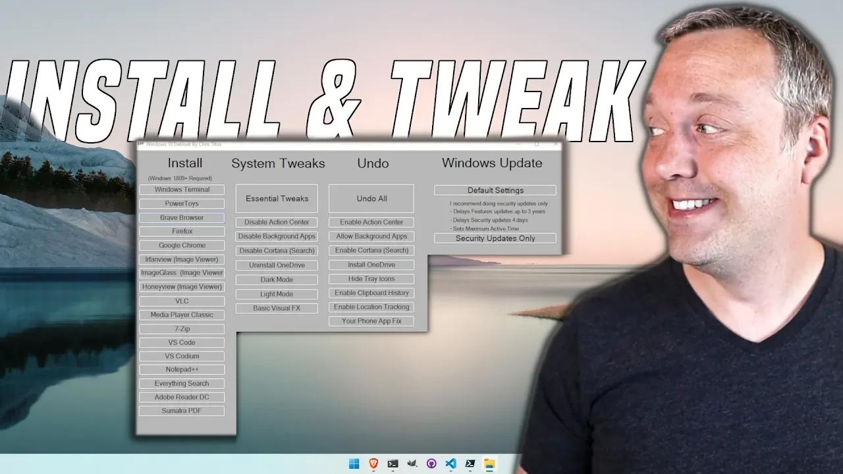This screenshot has width=843, height=474.
Task: Install the Brave Browser
Action: (182, 217)
